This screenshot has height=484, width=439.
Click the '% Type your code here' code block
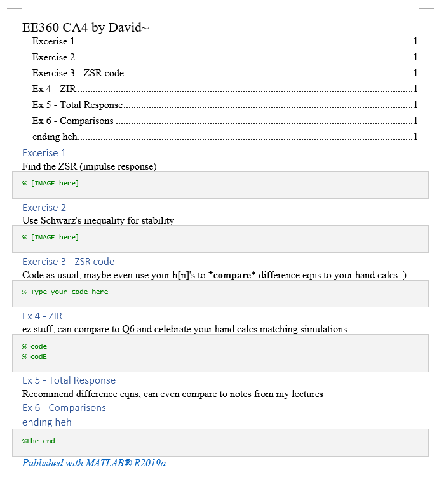pos(65,292)
